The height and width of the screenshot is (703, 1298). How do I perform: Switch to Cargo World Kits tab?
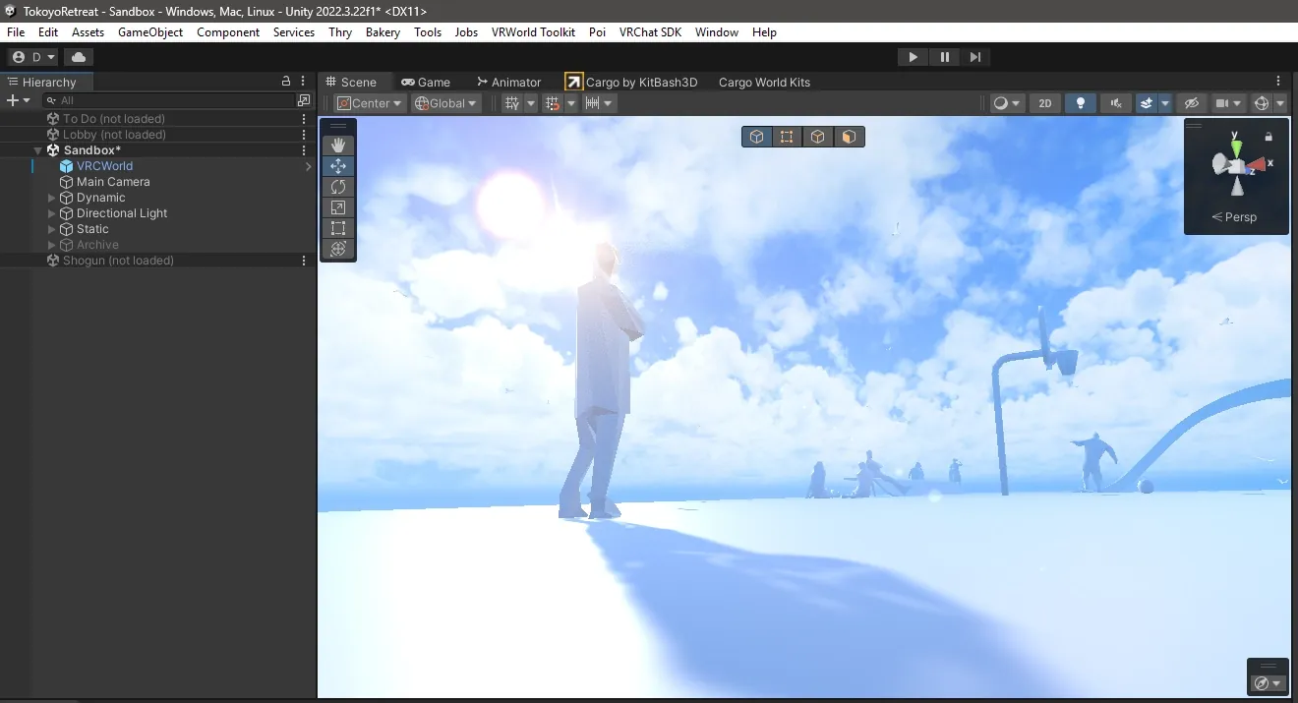(x=764, y=82)
